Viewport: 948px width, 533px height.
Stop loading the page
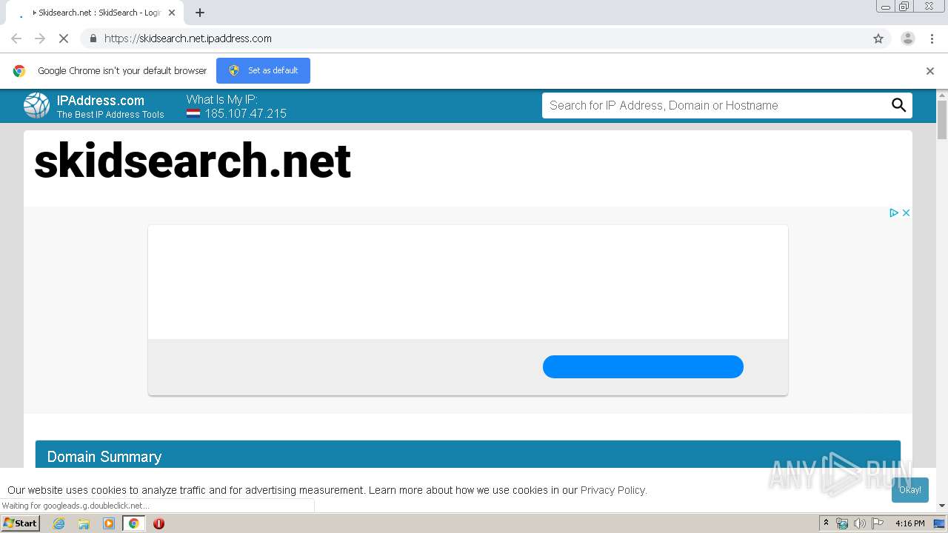(x=64, y=38)
